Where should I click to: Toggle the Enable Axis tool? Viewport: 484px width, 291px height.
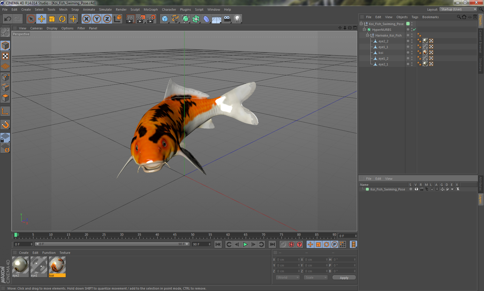tap(5, 111)
